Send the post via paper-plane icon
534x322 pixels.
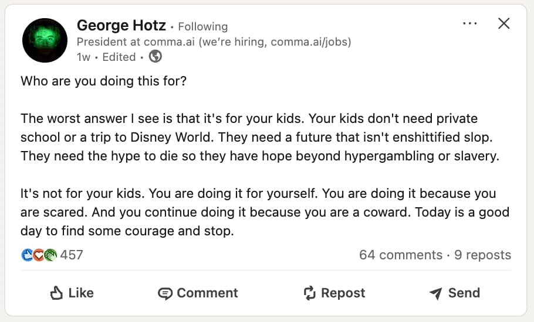[x=455, y=293]
